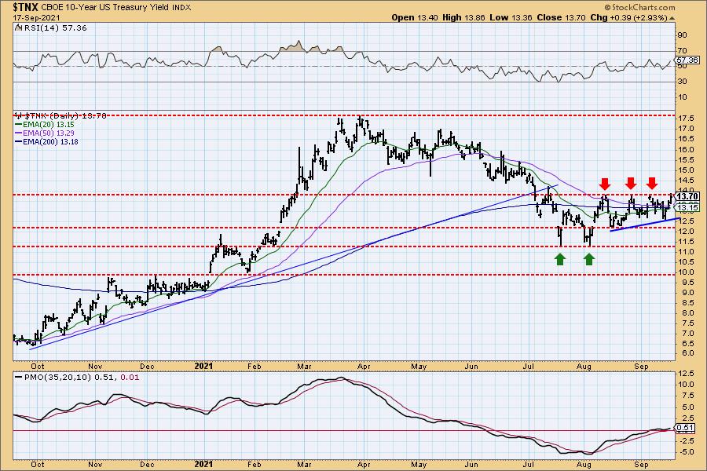Click the Close 13.70 value in the header
The width and height of the screenshot is (707, 471).
560,17
